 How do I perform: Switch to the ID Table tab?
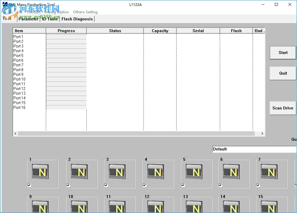pyautogui.click(x=50, y=19)
